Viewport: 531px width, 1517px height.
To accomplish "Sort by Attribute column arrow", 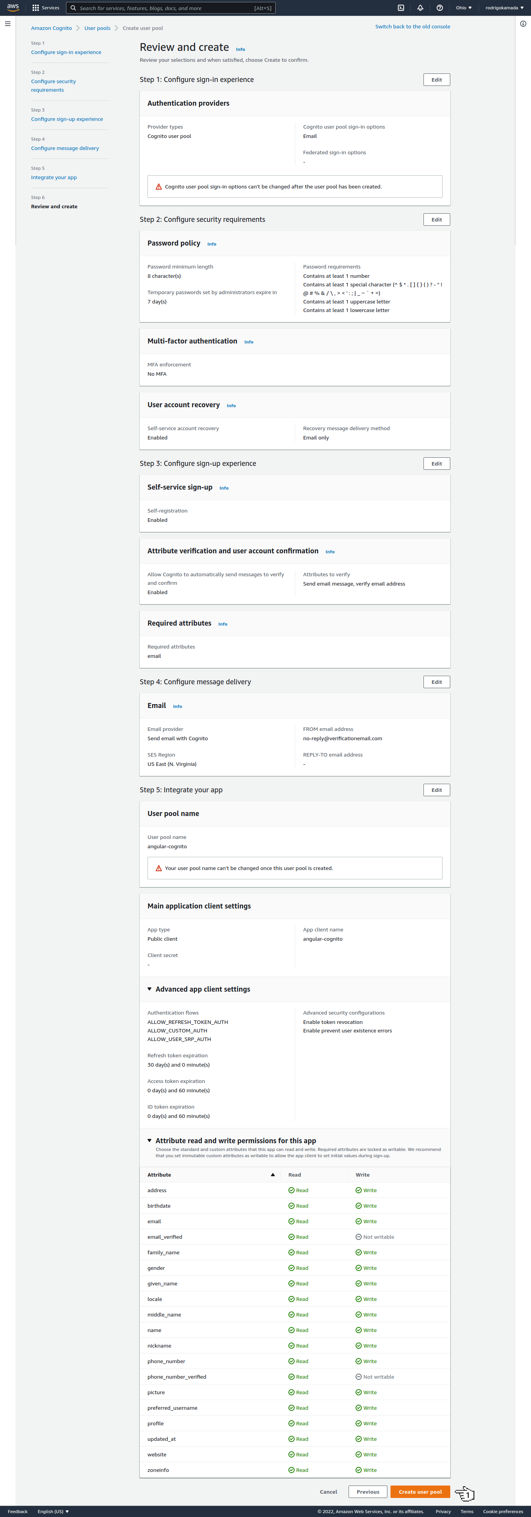I will (272, 1174).
